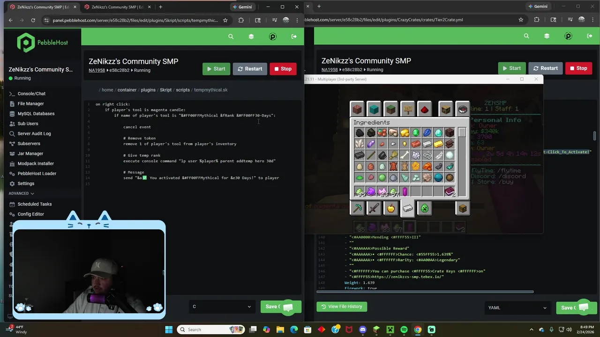Image resolution: width=600 pixels, height=337 pixels.
Task: Reload the left browser page
Action: tap(33, 20)
